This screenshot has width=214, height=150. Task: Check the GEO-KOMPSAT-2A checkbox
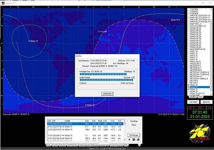pyautogui.click(x=189, y=49)
